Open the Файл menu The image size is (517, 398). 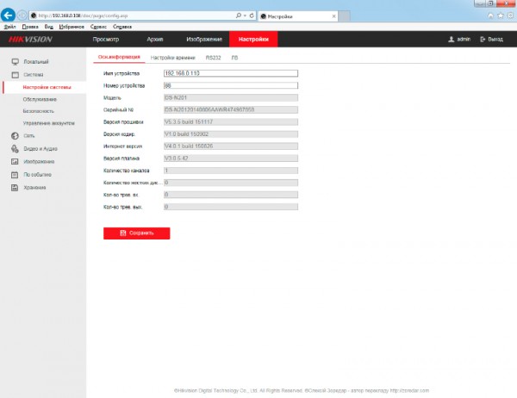click(x=9, y=27)
